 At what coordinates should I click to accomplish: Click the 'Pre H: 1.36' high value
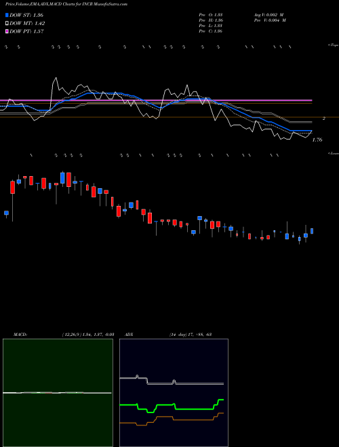click(211, 20)
